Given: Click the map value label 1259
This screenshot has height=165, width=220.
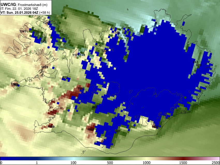Looking at the screenshot, I should [x=45, y=67].
